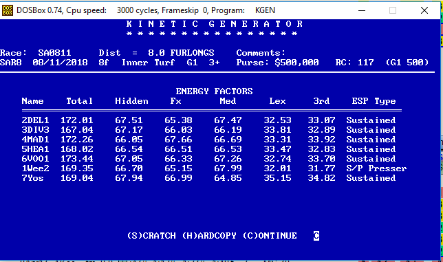This screenshot has width=443, height=262.
Task: Click Hidden value 67.51
Action: tap(129, 120)
